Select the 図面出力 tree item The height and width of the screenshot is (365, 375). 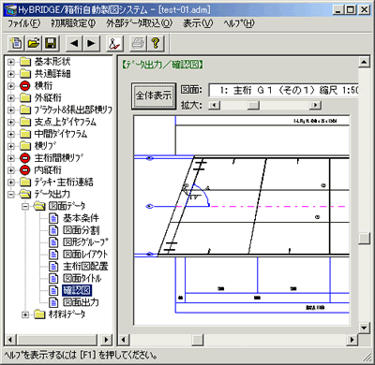(81, 302)
